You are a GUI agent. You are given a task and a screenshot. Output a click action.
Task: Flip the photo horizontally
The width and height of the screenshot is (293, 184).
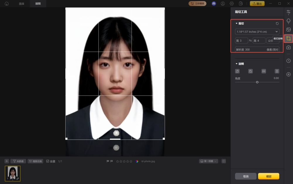pyautogui.click(x=264, y=71)
